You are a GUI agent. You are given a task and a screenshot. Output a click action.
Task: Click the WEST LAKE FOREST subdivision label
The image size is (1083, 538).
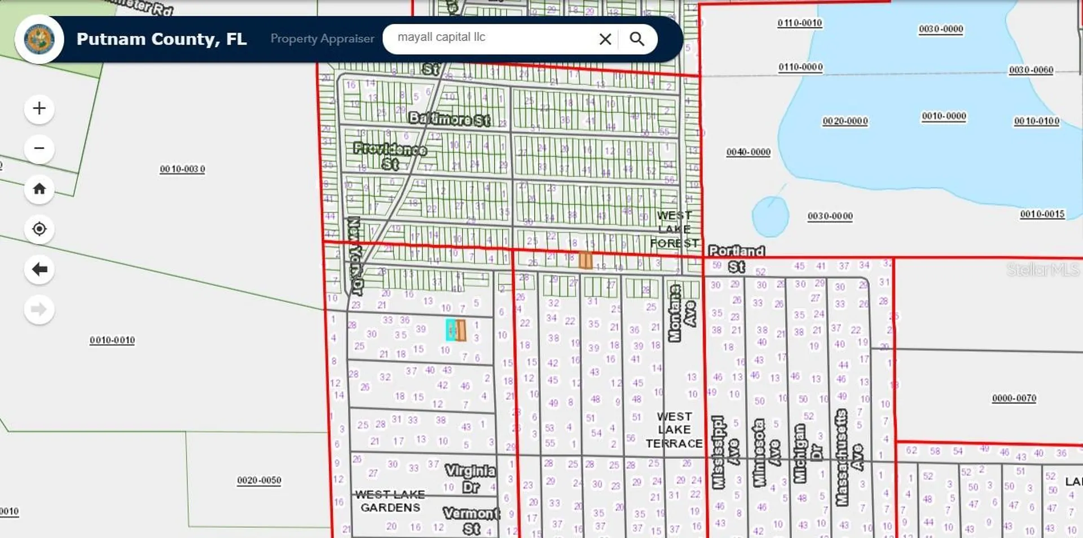(674, 229)
